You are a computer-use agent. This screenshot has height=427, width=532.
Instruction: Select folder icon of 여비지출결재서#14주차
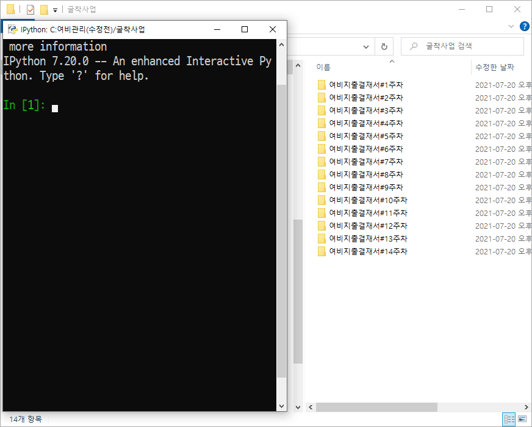(322, 251)
